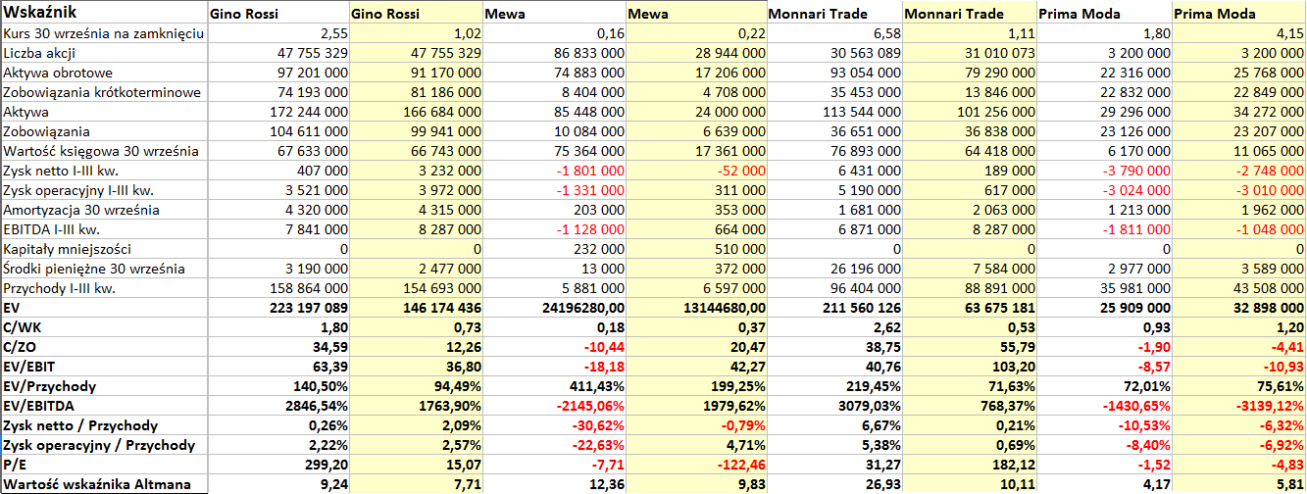Click the revenue cell '158 864 000'

pos(278,288)
